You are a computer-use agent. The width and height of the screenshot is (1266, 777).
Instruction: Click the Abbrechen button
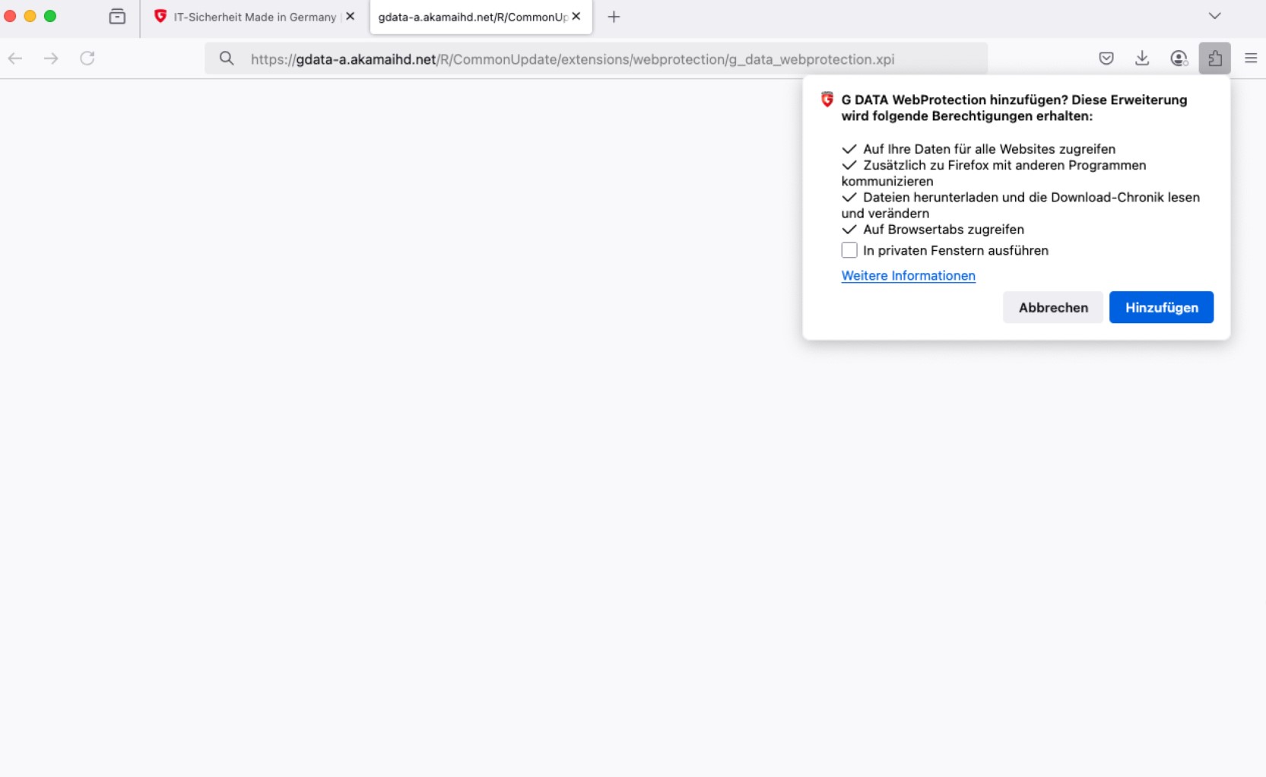(x=1053, y=307)
